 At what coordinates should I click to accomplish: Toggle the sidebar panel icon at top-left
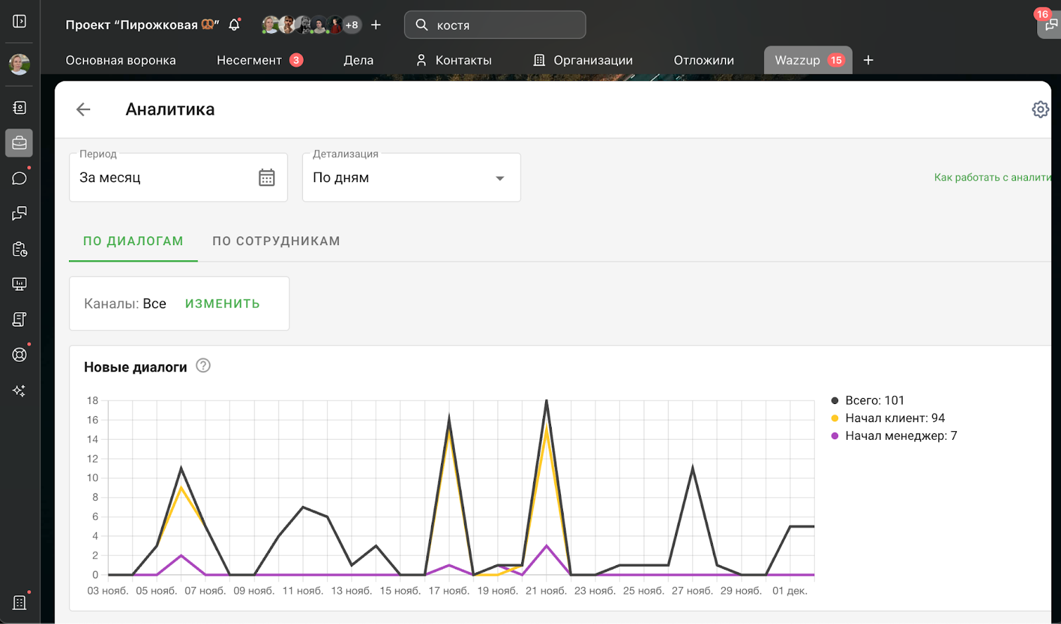pos(19,21)
